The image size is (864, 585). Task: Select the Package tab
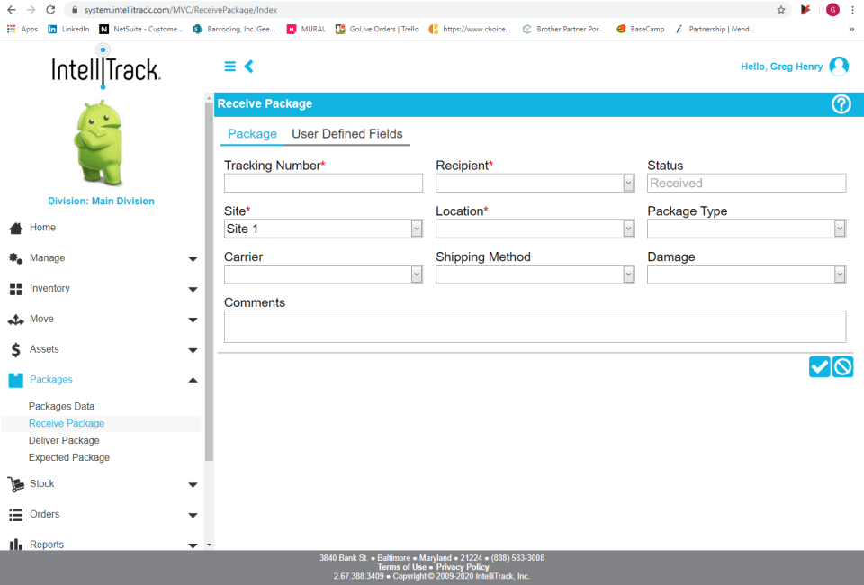point(252,133)
